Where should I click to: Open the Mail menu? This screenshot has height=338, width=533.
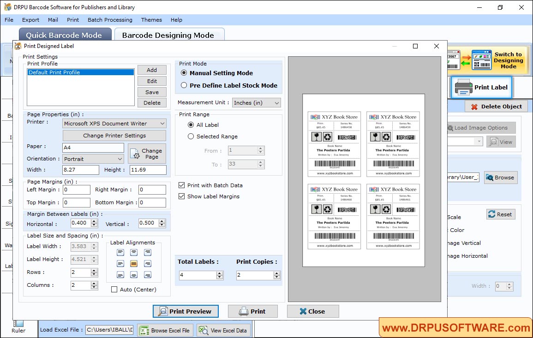point(53,20)
